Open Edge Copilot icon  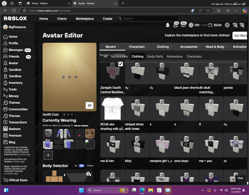245,10
